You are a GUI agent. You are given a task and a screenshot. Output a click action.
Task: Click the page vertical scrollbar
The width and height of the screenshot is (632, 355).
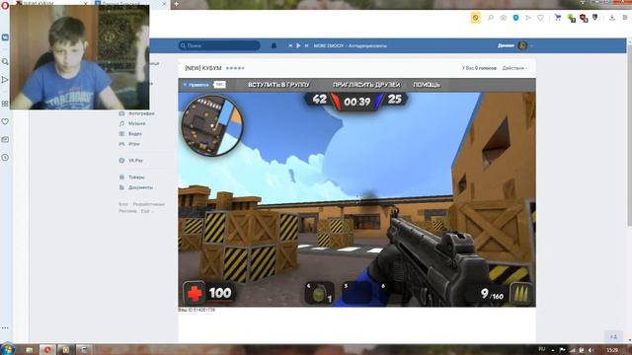[x=630, y=133]
